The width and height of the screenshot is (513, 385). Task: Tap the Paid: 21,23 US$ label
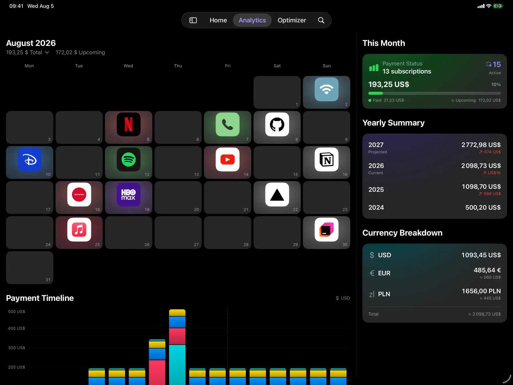(x=386, y=100)
